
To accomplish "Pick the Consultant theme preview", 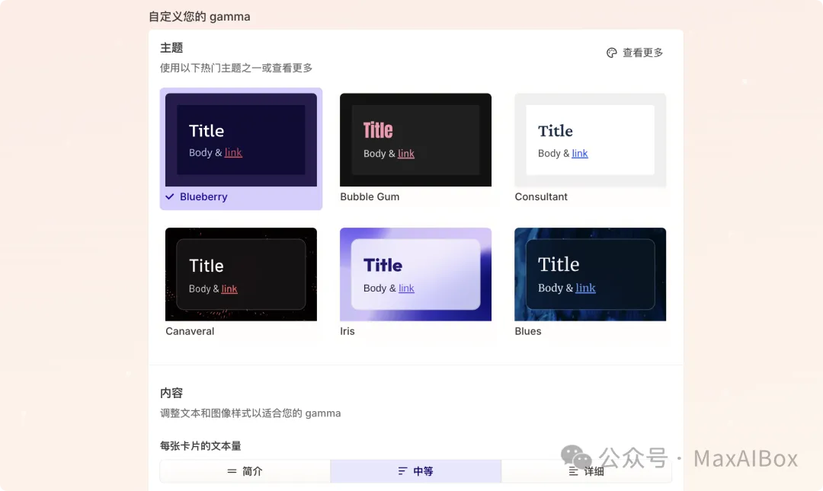I will click(590, 140).
